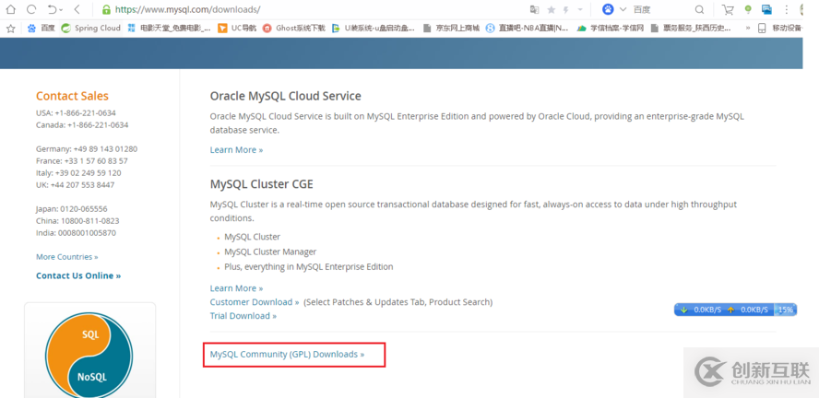
Task: Click the MySQL Cluster Manager bullet item
Action: pyautogui.click(x=270, y=252)
